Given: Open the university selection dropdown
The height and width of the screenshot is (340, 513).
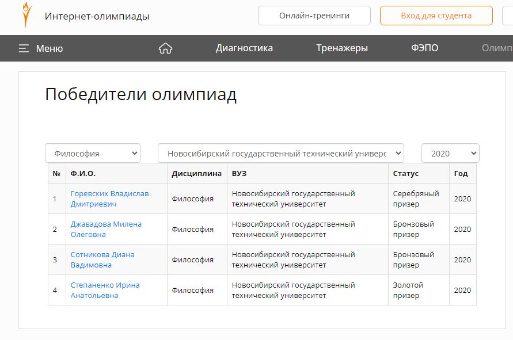Looking at the screenshot, I should pyautogui.click(x=281, y=154).
